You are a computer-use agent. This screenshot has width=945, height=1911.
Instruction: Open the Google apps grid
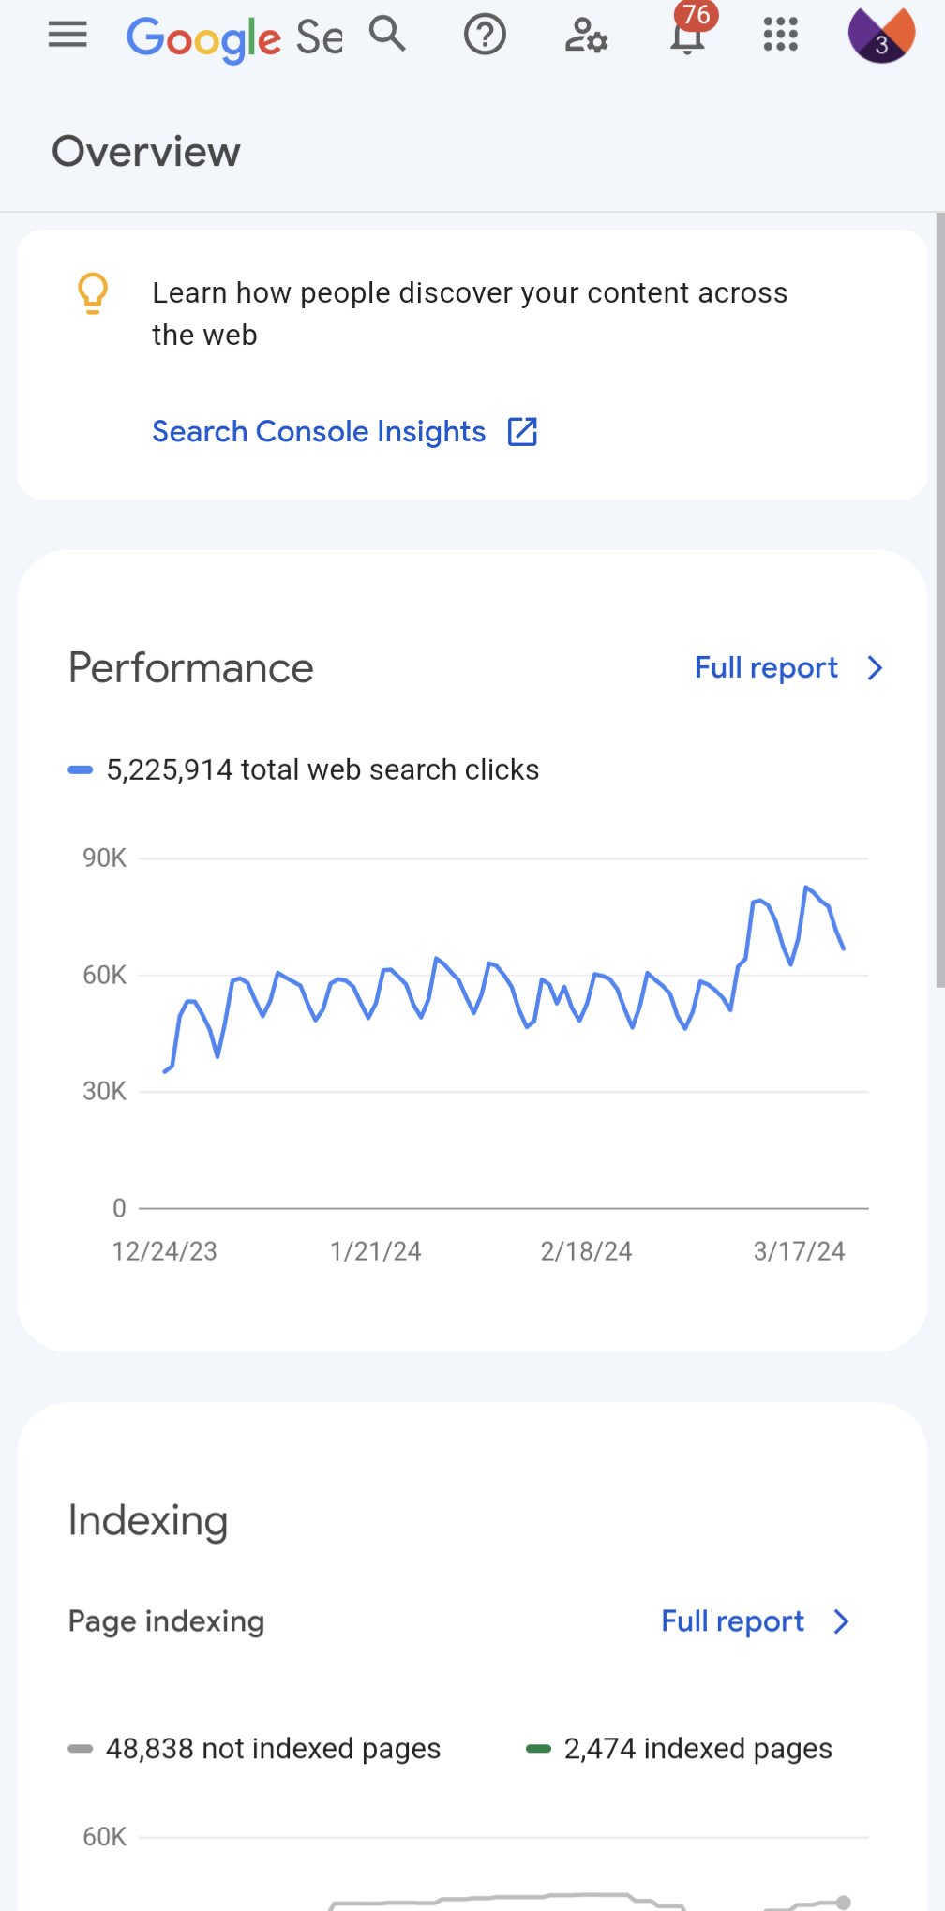click(780, 35)
